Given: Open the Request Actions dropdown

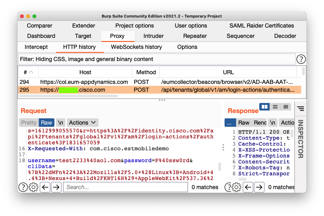Looking at the screenshot, I should point(83,123).
